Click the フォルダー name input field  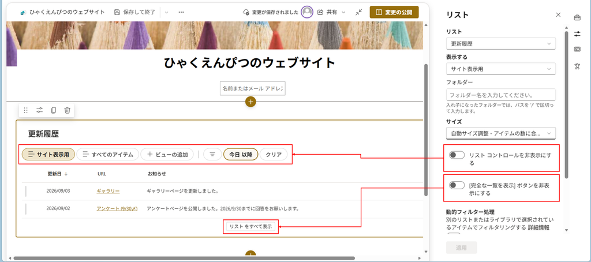pyautogui.click(x=500, y=95)
